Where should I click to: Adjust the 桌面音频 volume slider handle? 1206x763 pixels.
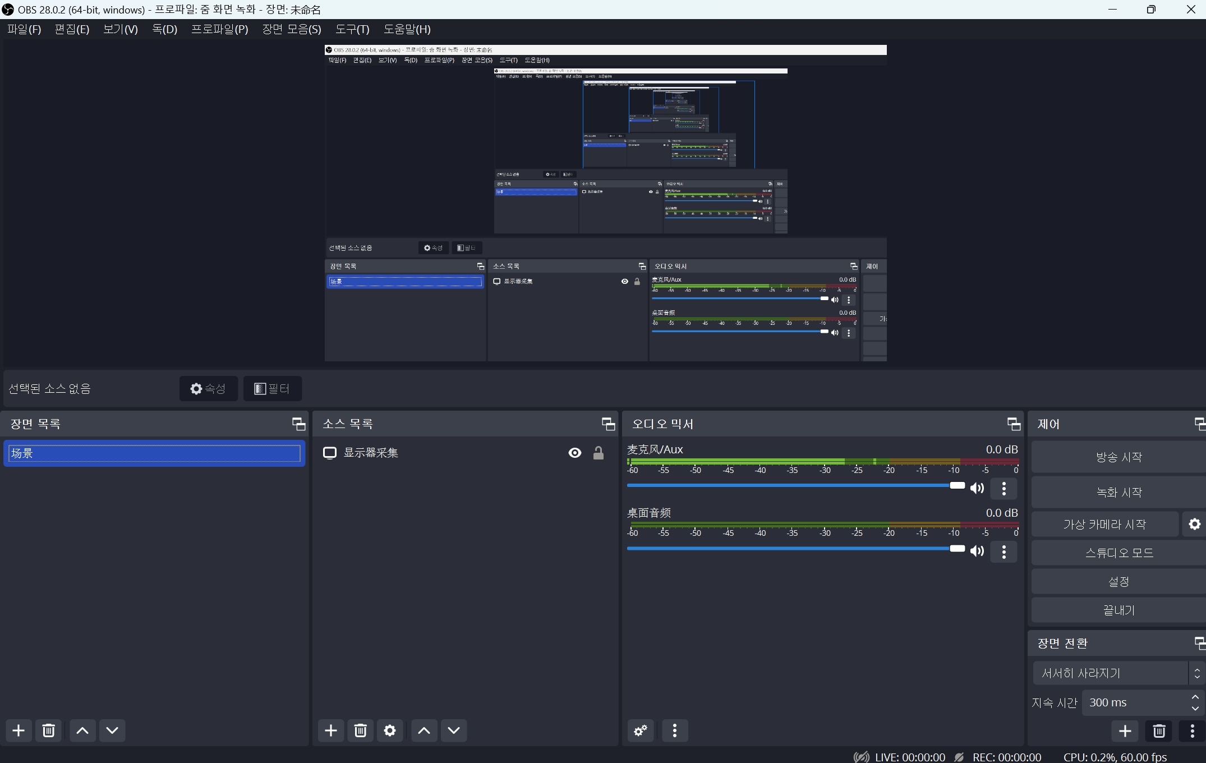[x=958, y=548]
